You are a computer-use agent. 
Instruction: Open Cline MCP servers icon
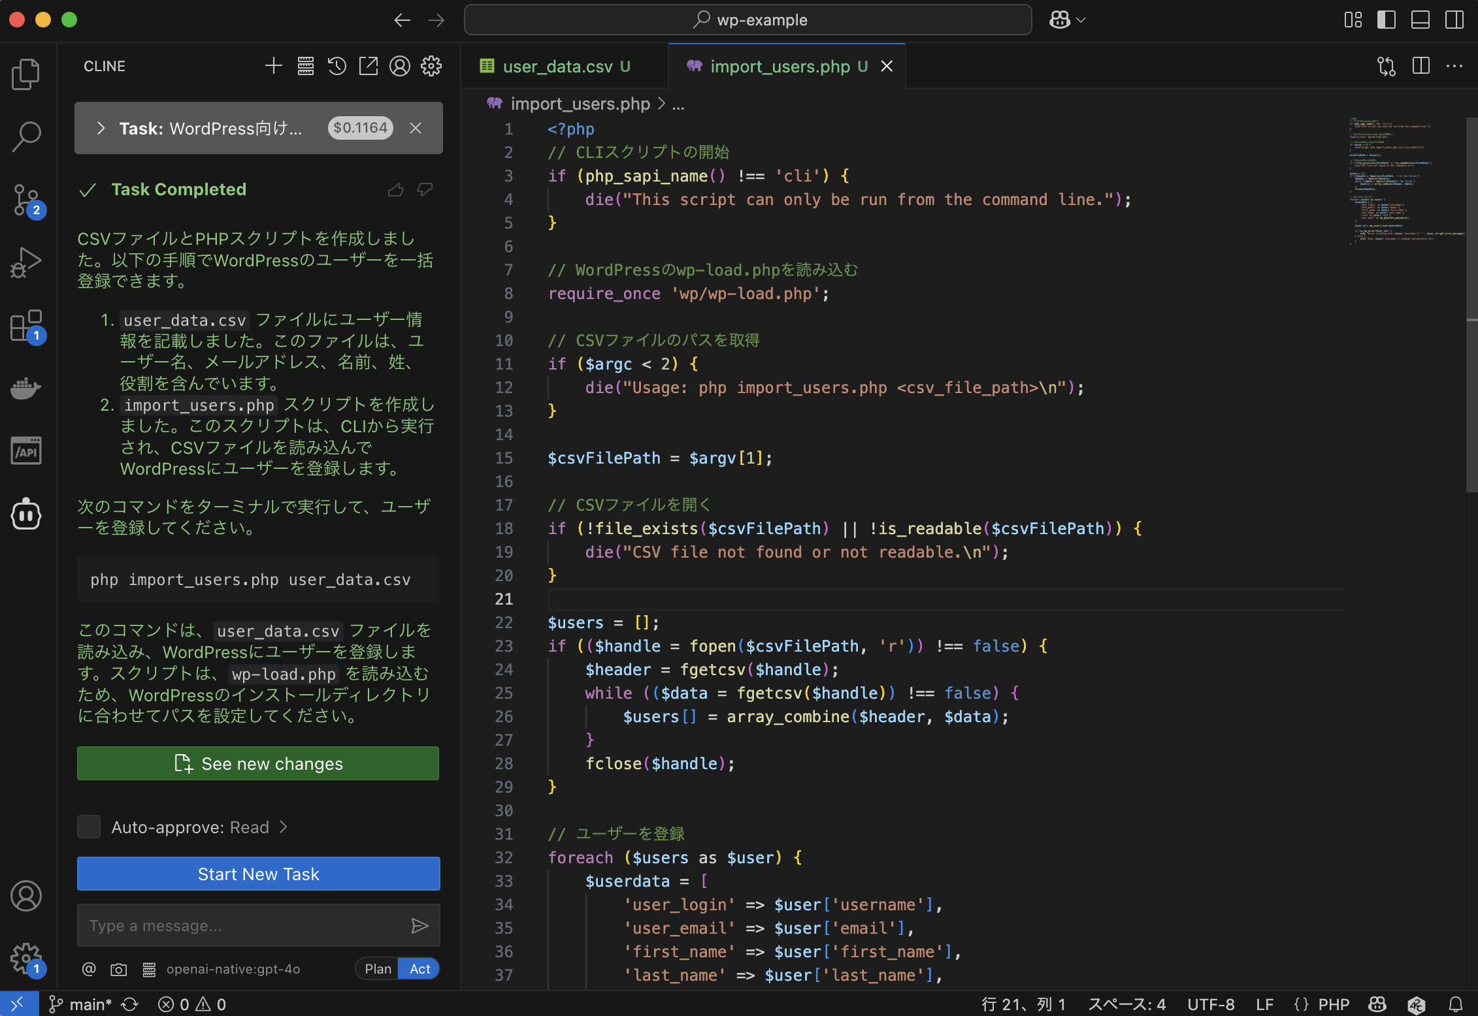(305, 66)
